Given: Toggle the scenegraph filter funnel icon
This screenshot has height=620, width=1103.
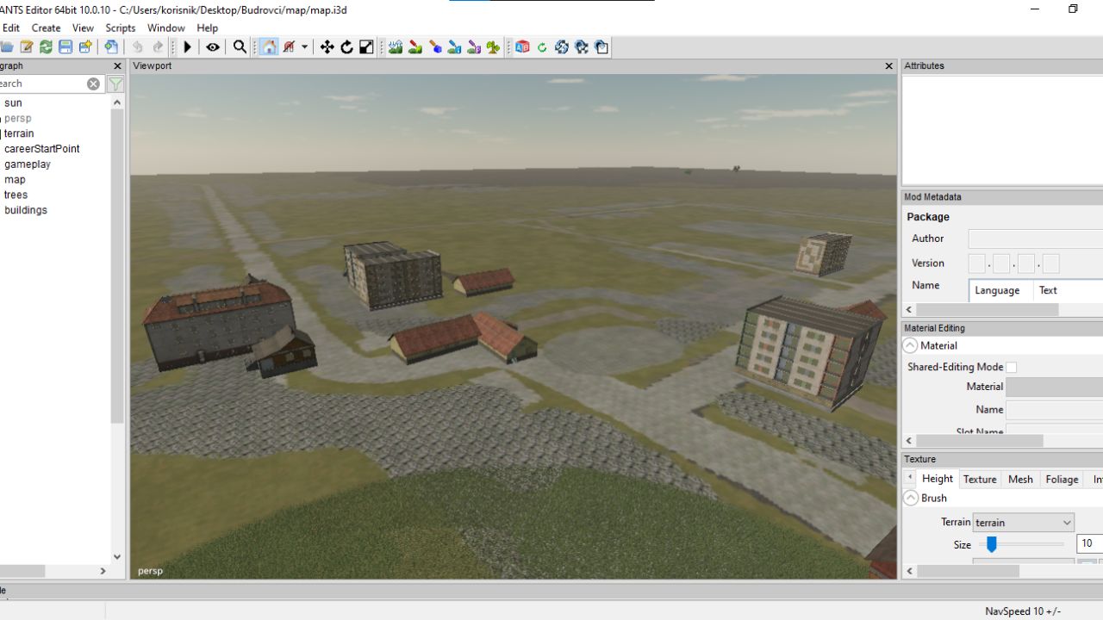Looking at the screenshot, I should click(115, 84).
